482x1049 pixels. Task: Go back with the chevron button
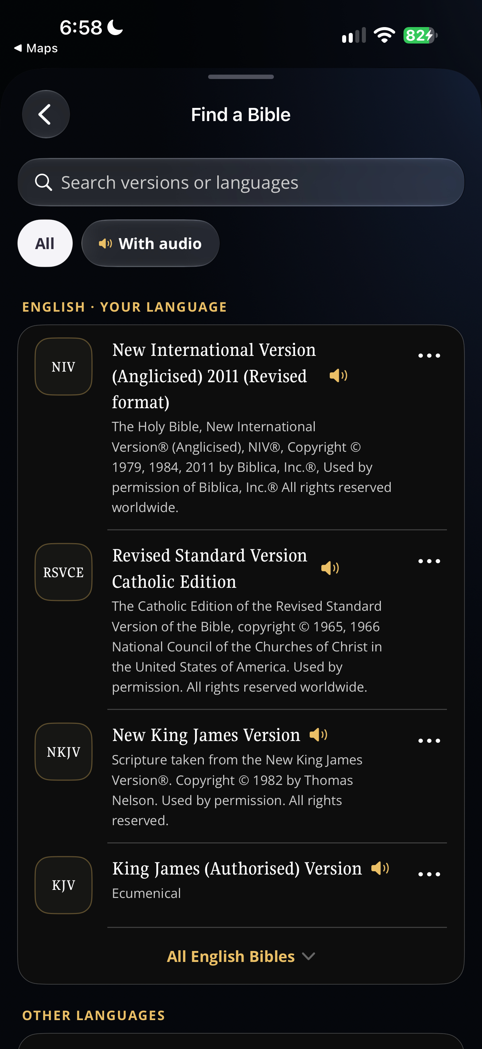click(46, 114)
